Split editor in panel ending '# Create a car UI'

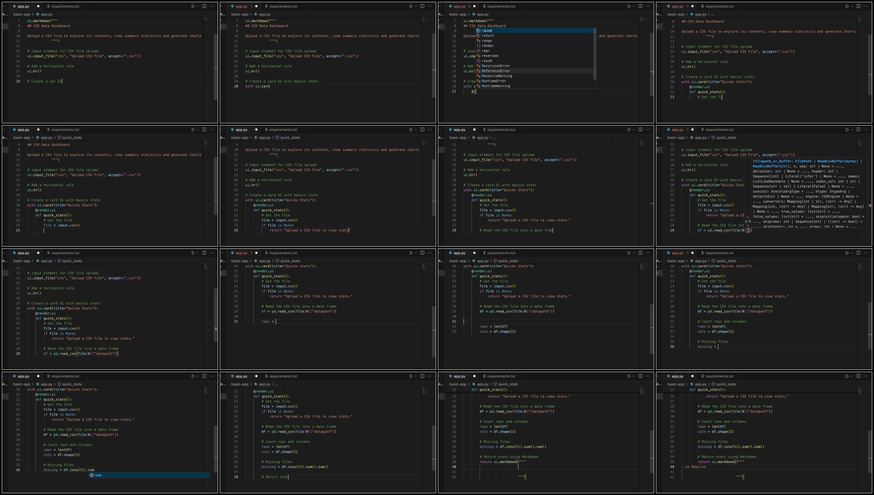(204, 6)
